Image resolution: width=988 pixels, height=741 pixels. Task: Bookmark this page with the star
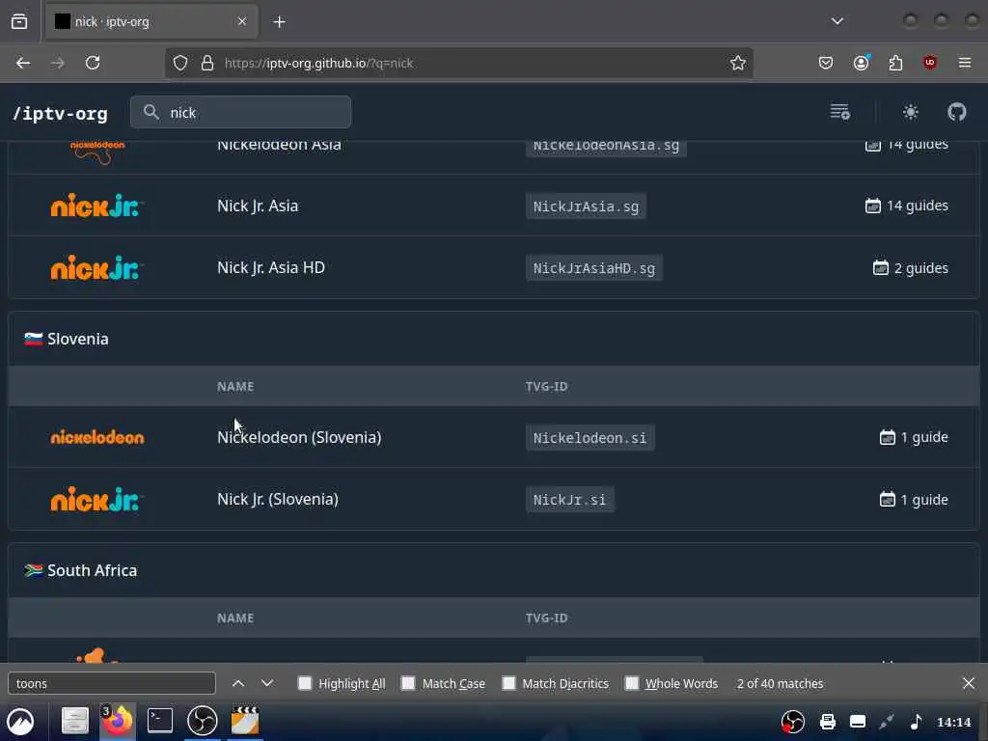pos(738,63)
